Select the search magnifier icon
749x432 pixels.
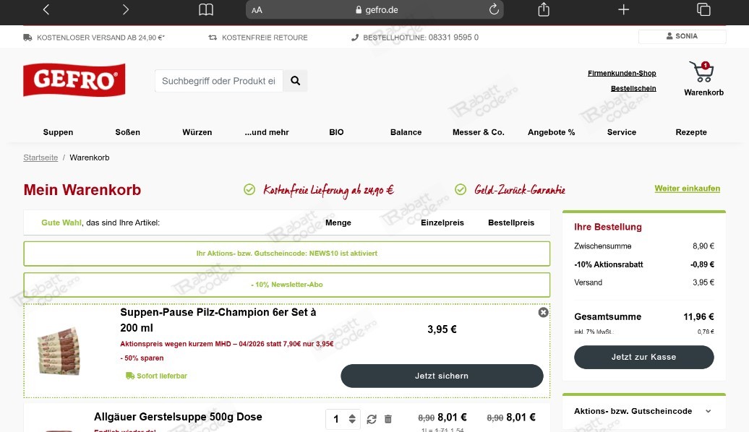tap(295, 80)
